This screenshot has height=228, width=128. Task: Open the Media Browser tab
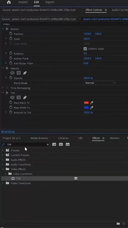[39, 138]
